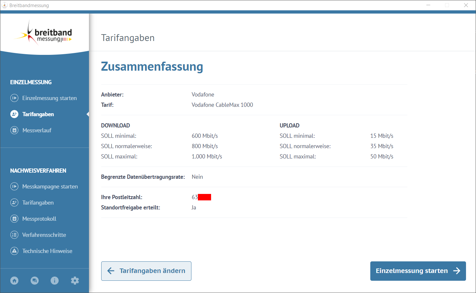
Task: Open the chat feedback icon in sidebar footer
Action: click(34, 280)
